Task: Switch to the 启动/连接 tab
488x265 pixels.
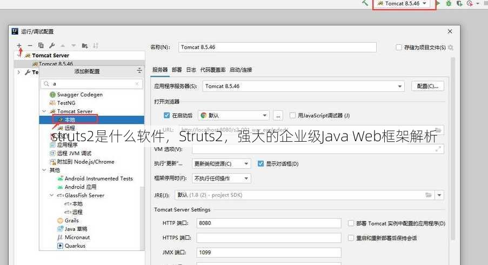Action: point(240,70)
